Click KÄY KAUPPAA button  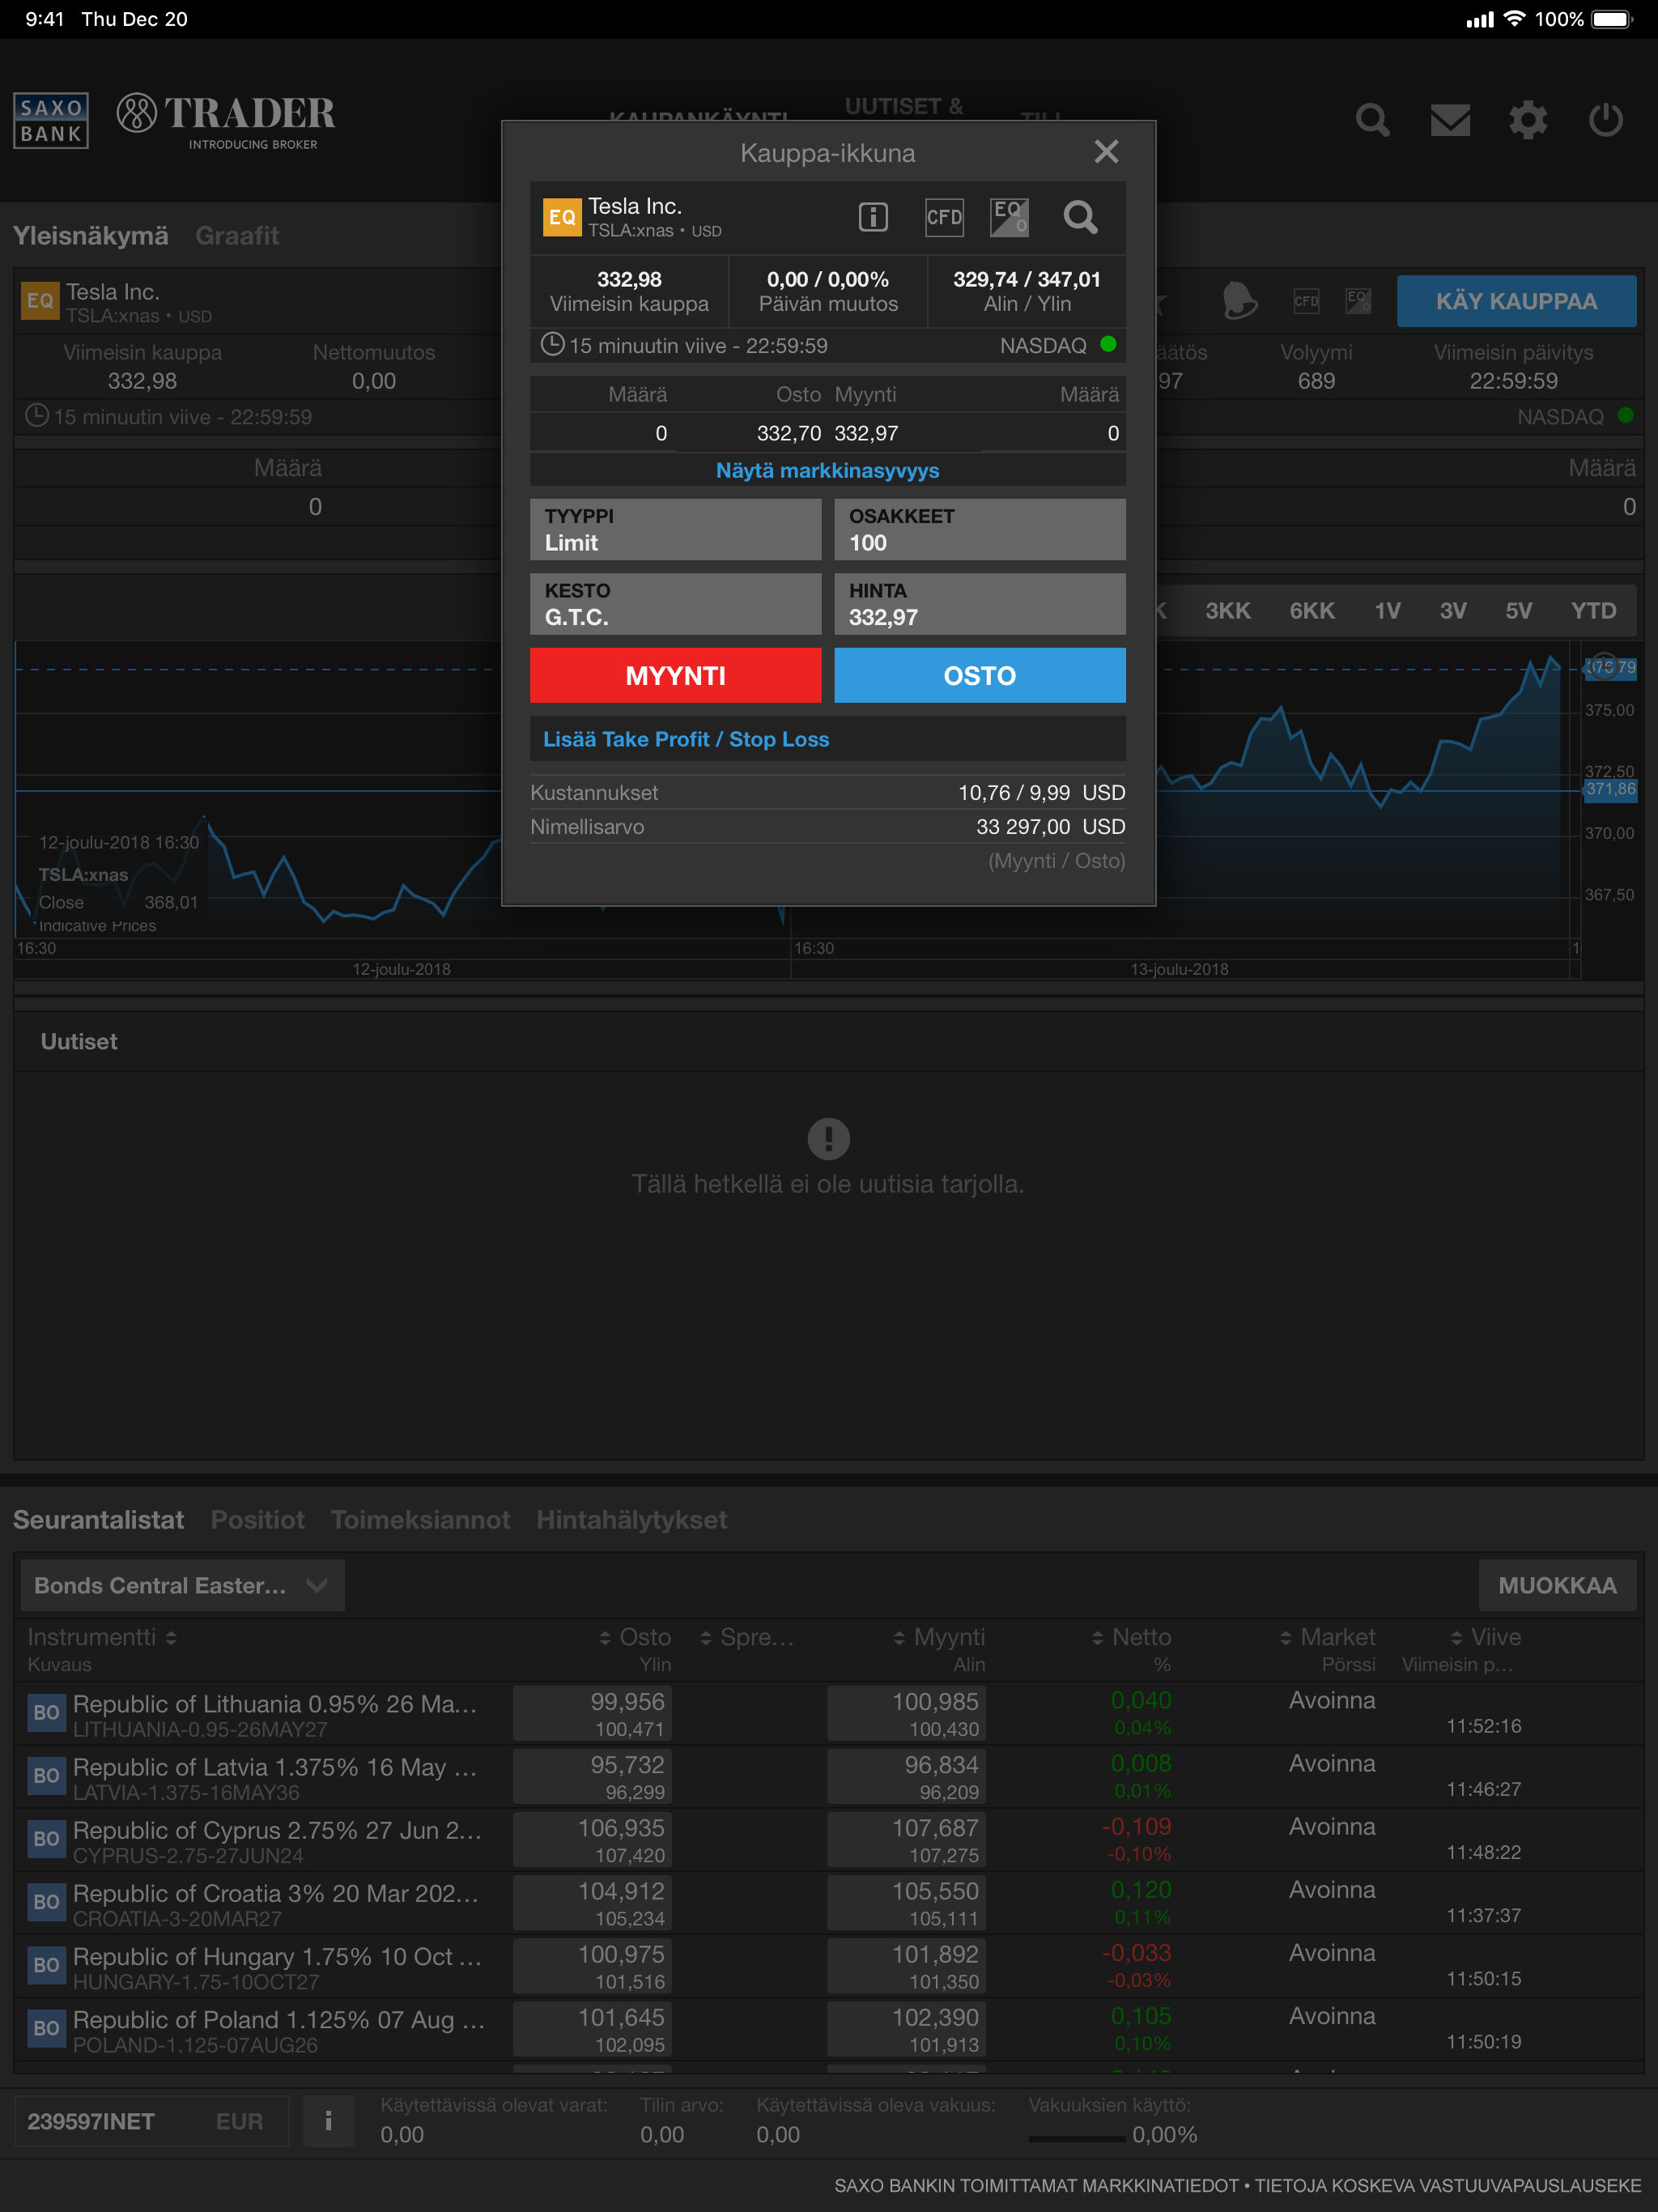point(1516,301)
